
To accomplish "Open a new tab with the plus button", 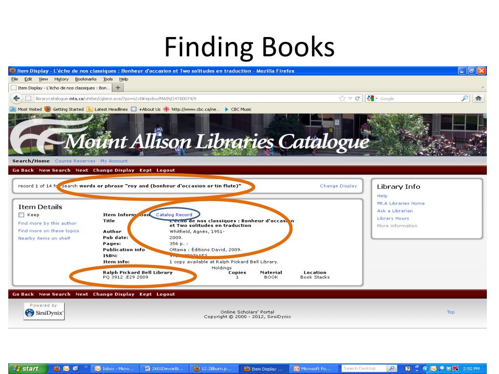I will tap(118, 88).
